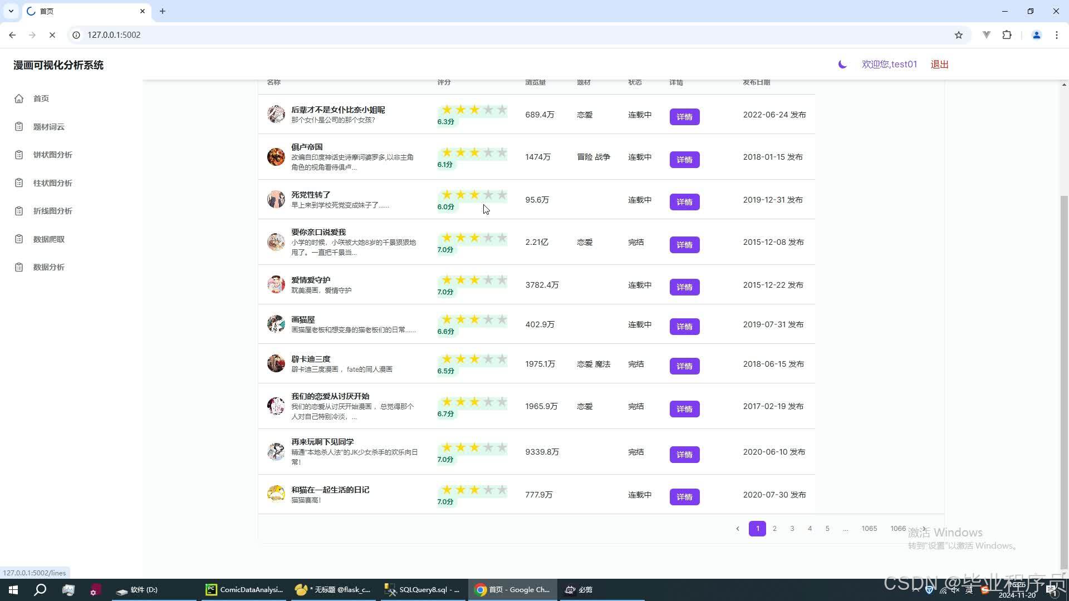Open 题材词云 sidebar menu item
This screenshot has width=1069, height=601.
coord(48,127)
